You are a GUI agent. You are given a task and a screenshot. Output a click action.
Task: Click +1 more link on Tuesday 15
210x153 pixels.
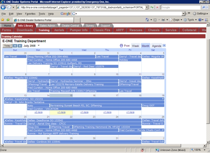tap(61, 112)
